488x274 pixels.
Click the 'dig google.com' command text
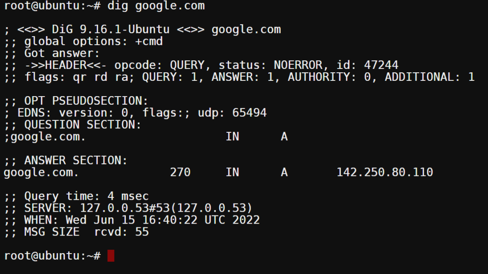(x=156, y=6)
